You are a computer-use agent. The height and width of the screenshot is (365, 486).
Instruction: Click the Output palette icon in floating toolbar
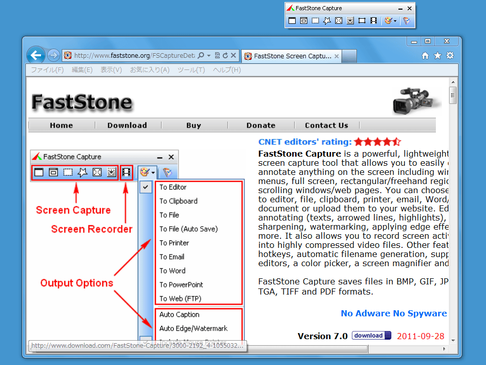click(388, 21)
